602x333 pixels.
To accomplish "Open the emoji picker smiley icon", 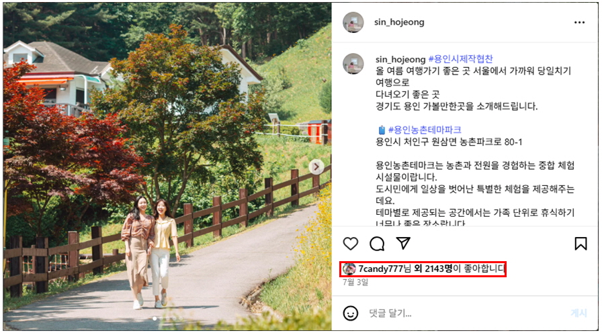I will 350,314.
